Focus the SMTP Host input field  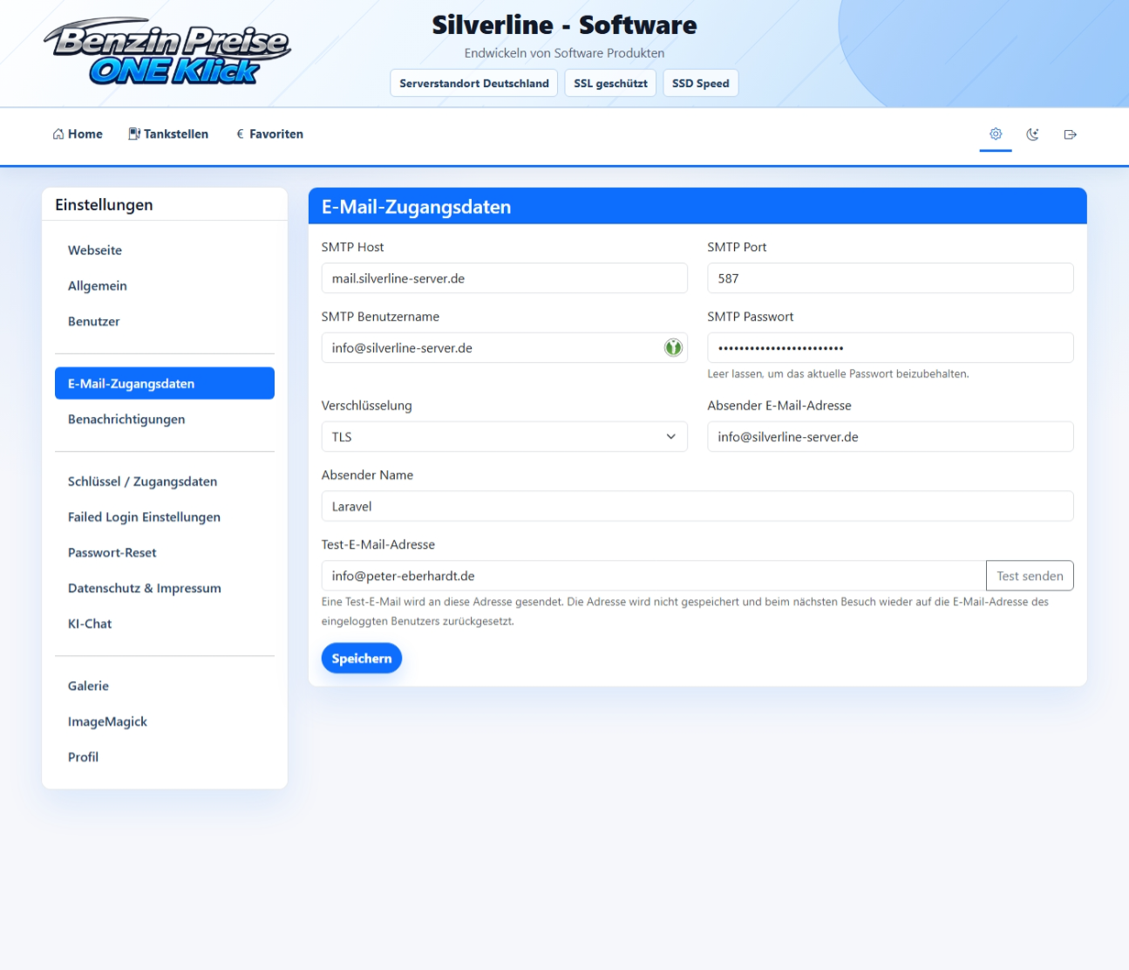[x=504, y=278]
